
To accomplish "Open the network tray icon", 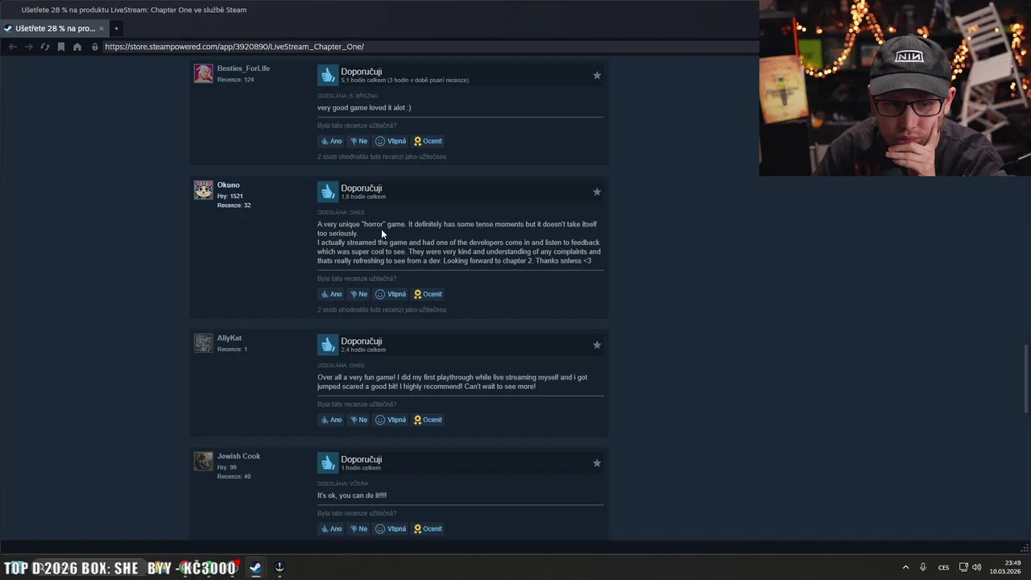I will [x=963, y=567].
